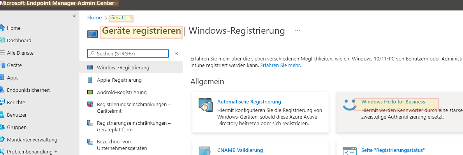The image size is (463, 155).
Task: Click the Gruppen people icon
Action: click(x=2, y=127)
